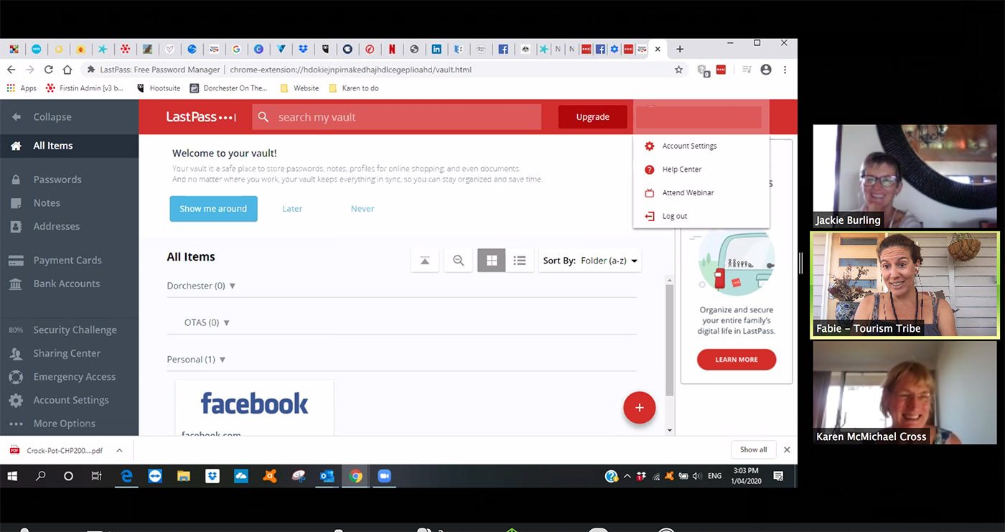Bookmark this page with the star icon
The width and height of the screenshot is (1005, 532).
point(678,70)
